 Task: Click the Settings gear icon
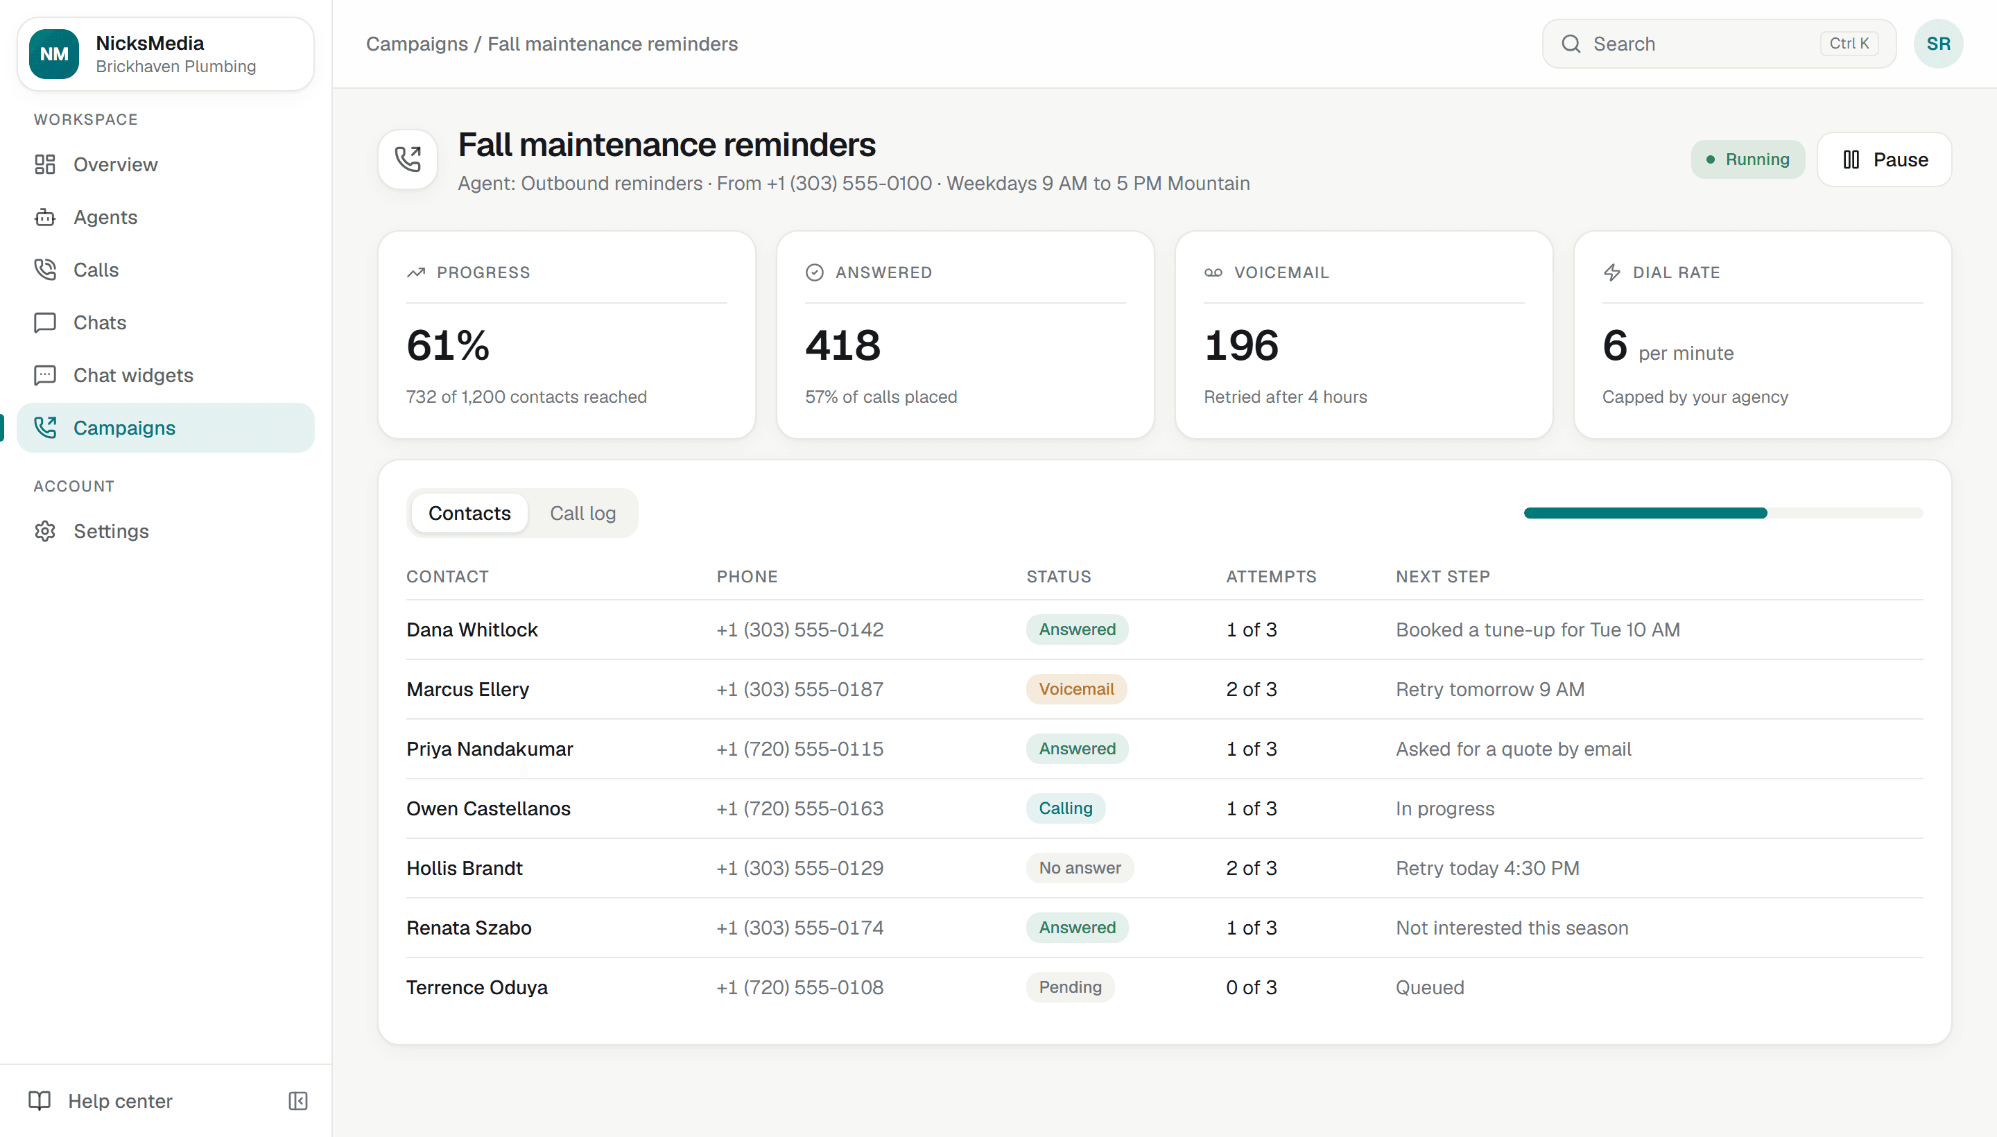(45, 531)
